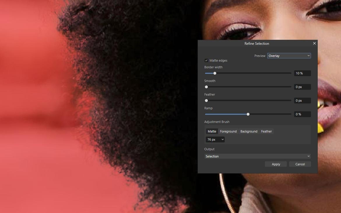Cancel the Refine Selection dialog
The height and width of the screenshot is (213, 341).
[x=300, y=164]
